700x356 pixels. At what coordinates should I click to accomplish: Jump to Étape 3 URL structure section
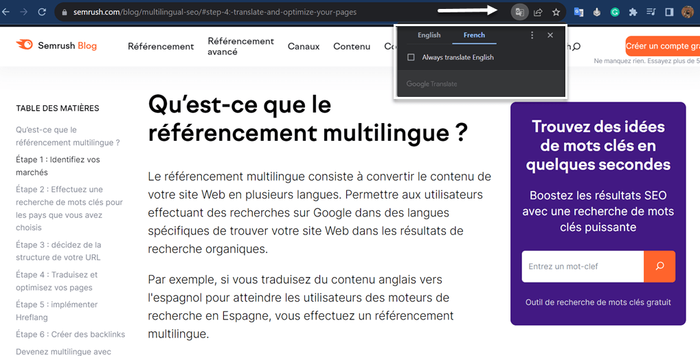[x=58, y=251]
